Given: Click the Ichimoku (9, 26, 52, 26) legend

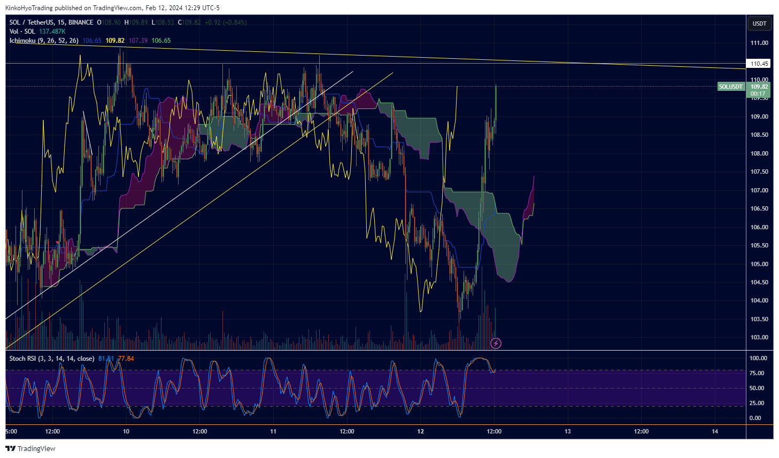Looking at the screenshot, I should (44, 41).
